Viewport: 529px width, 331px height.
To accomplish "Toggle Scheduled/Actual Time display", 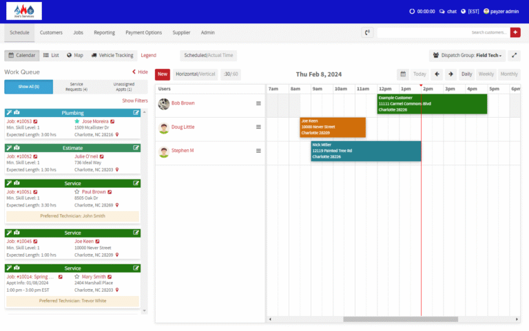I will [x=209, y=55].
